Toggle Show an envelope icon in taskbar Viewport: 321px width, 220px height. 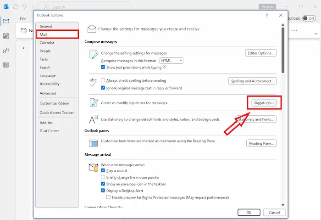coord(103,184)
